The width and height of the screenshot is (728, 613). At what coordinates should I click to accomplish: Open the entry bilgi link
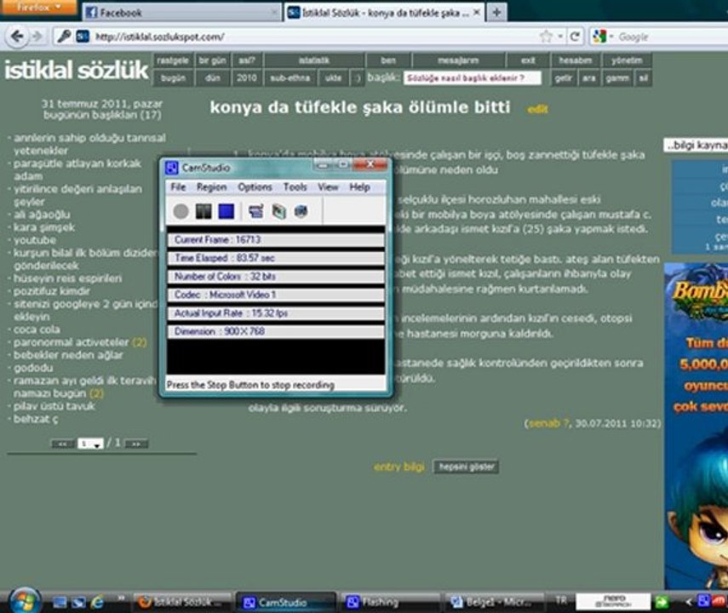pos(398,467)
